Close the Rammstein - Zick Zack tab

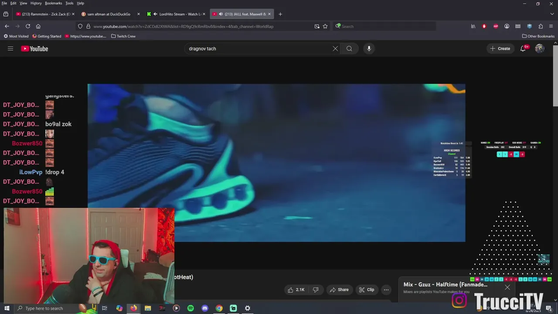click(x=73, y=14)
